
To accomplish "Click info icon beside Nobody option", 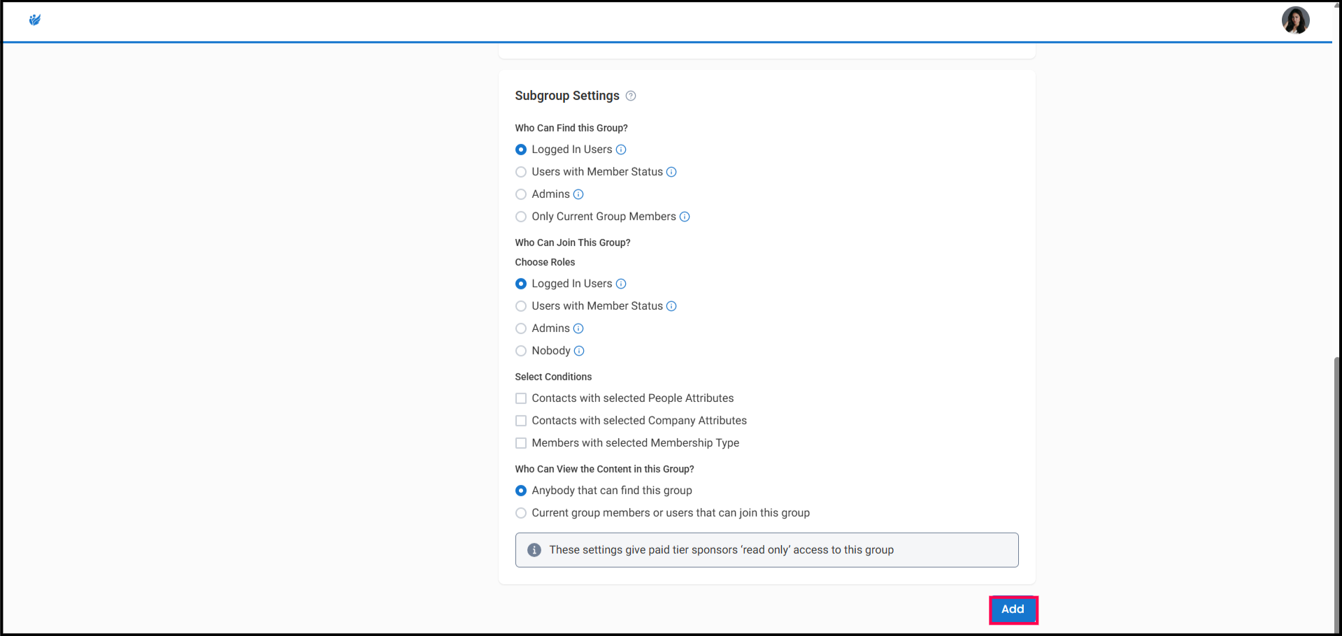I will [x=578, y=351].
